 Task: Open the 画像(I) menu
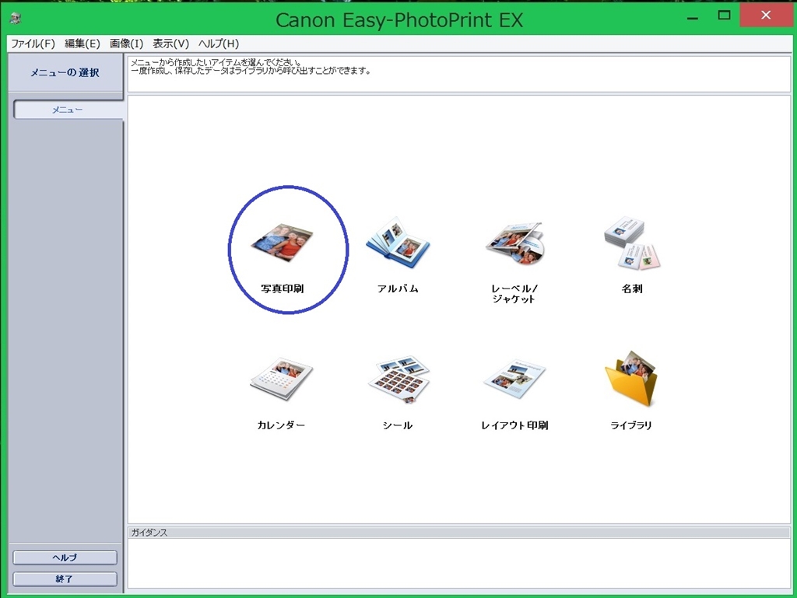pos(127,44)
